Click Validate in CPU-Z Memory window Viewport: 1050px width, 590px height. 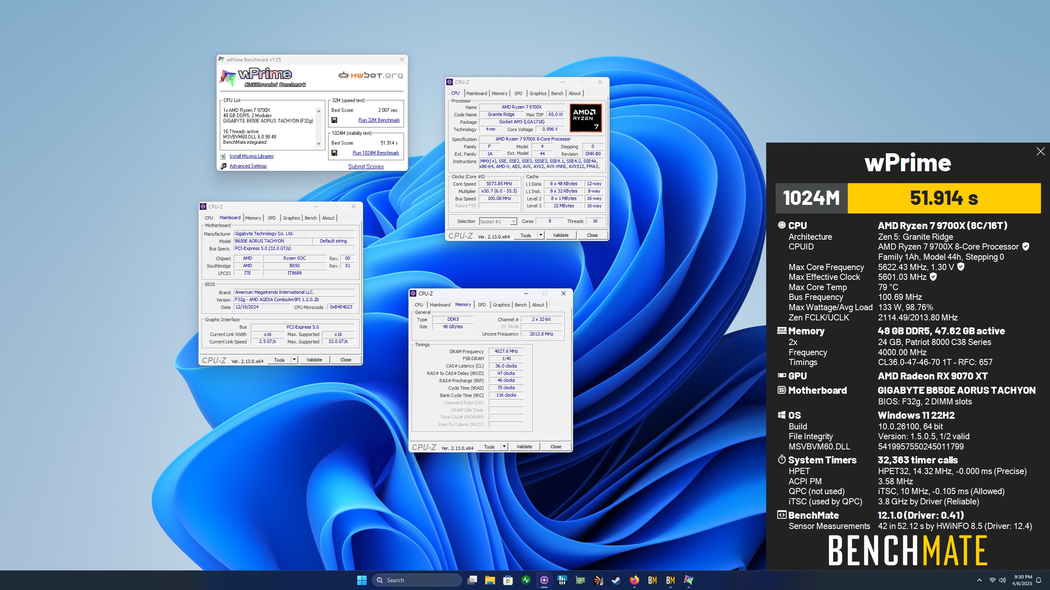[x=524, y=447]
